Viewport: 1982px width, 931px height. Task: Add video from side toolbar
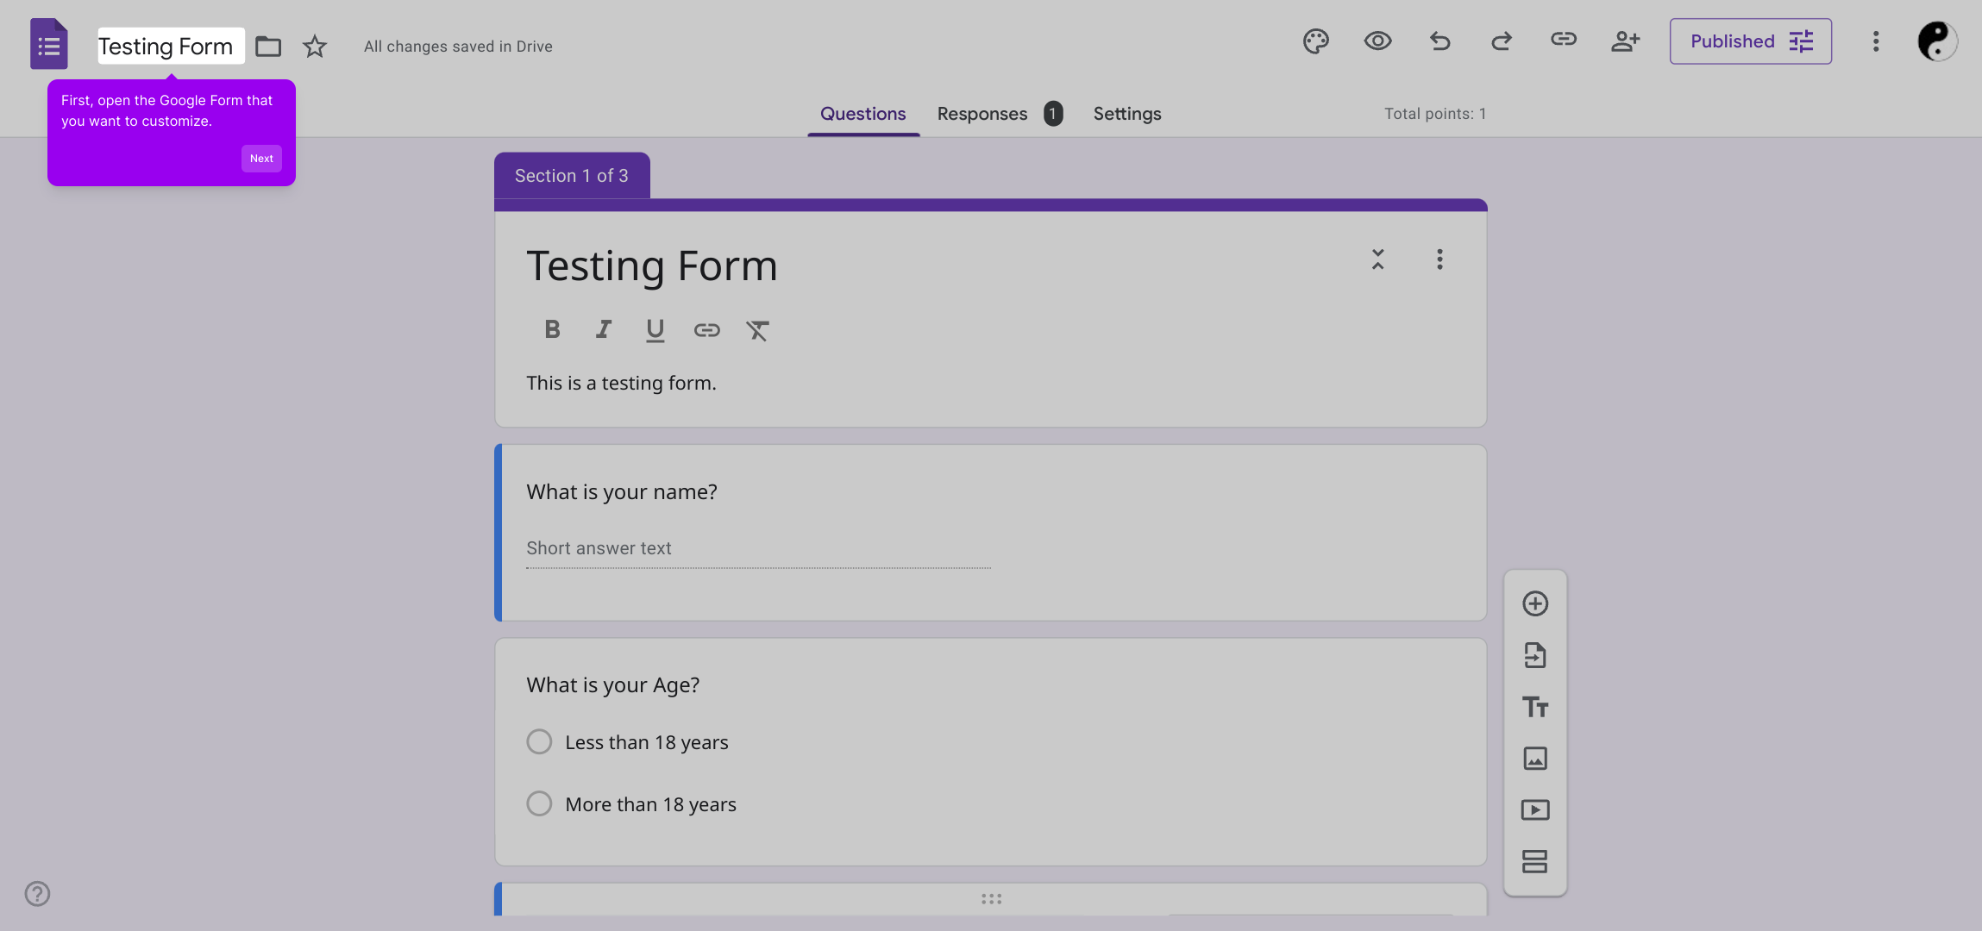[x=1535, y=810]
